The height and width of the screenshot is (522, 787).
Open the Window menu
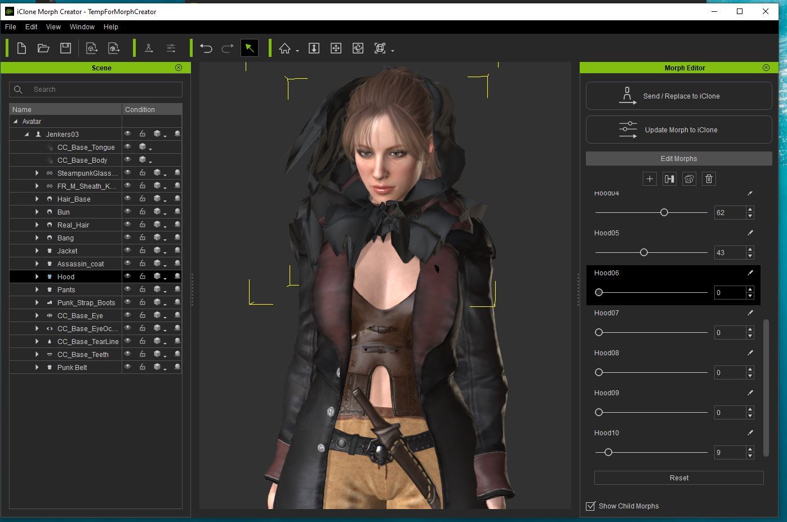[x=82, y=27]
